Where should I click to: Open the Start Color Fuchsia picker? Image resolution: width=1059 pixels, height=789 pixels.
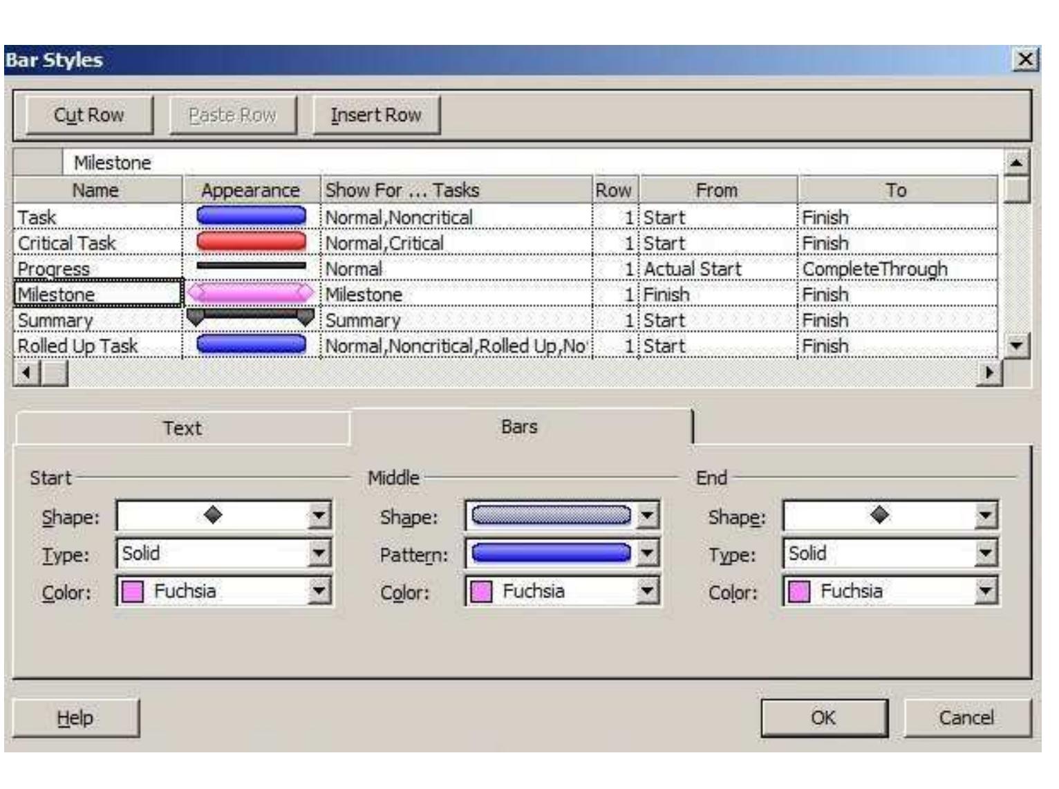point(319,591)
